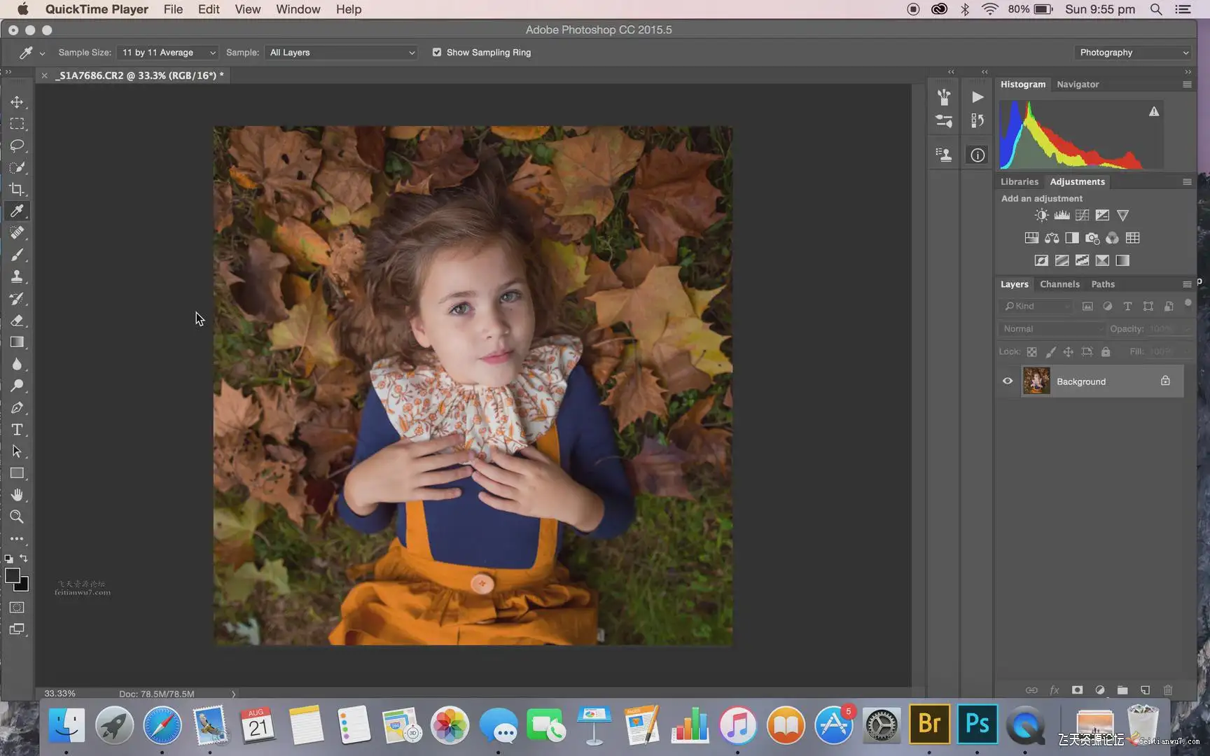Add a Brightness/Contrast adjustment
This screenshot has width=1210, height=756.
point(1042,216)
